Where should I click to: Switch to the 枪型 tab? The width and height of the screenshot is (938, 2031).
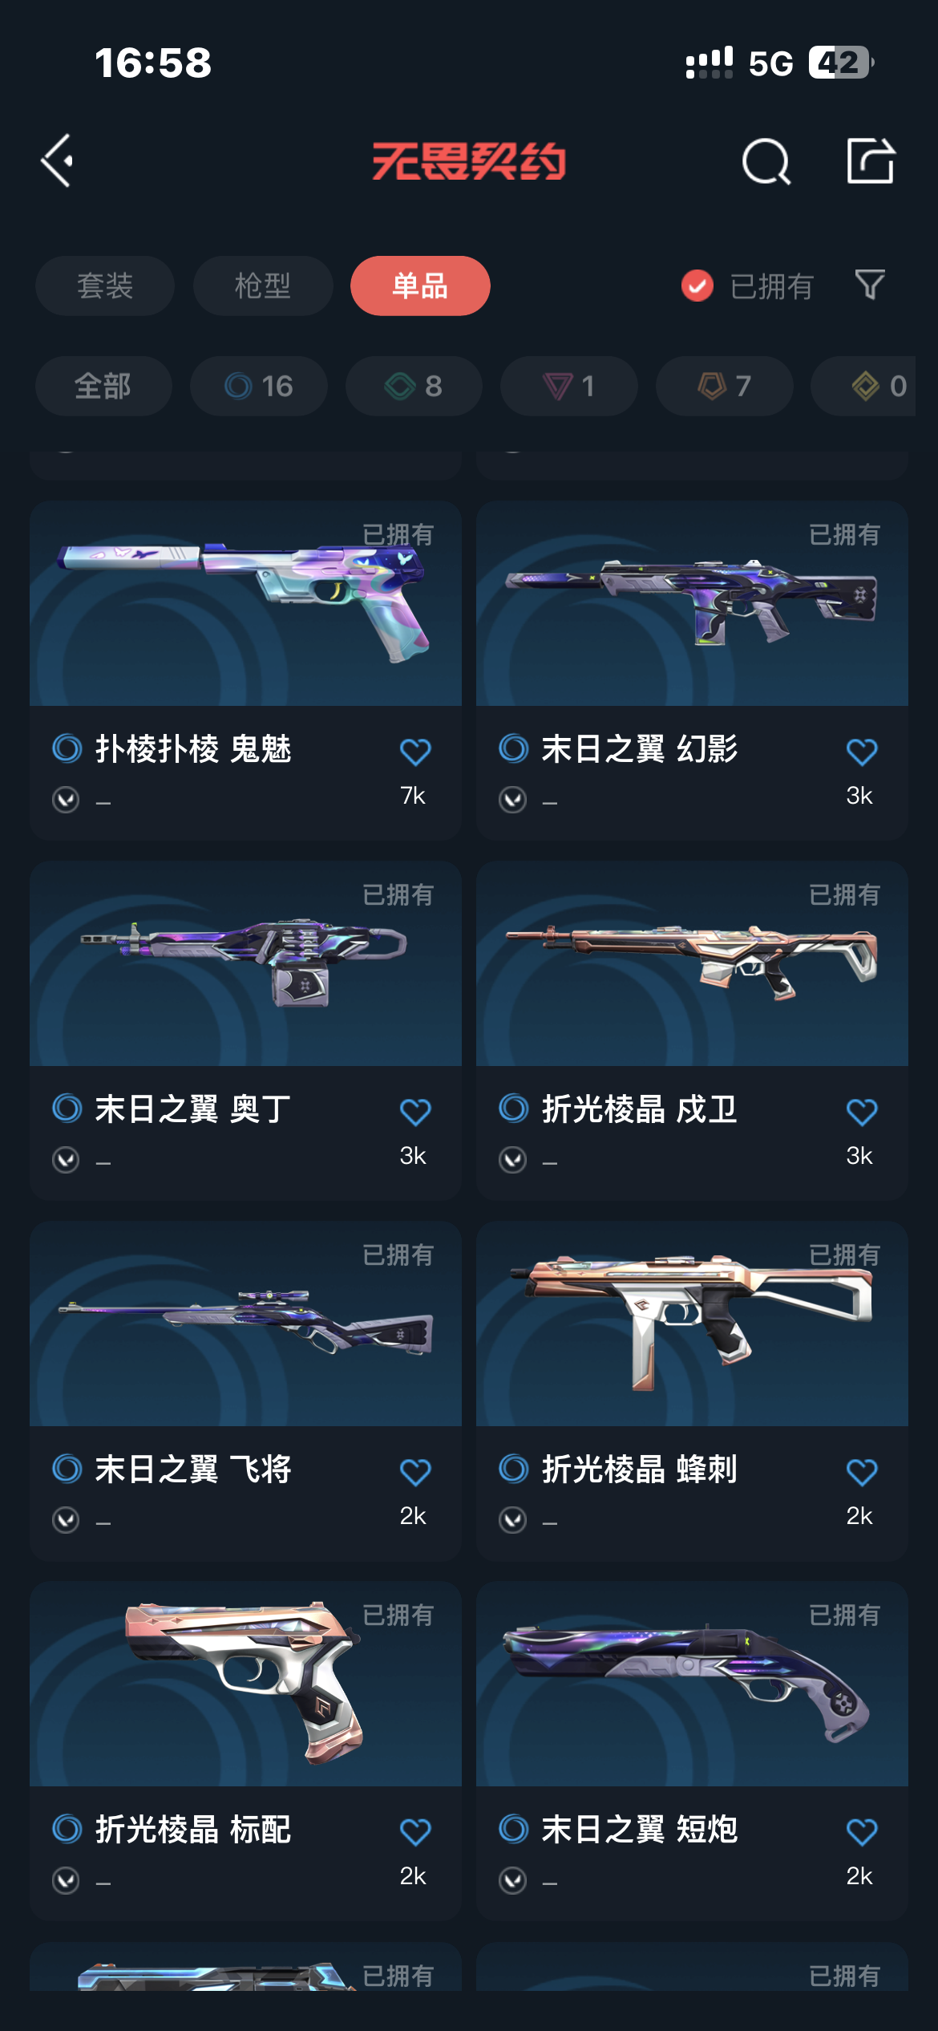click(x=263, y=286)
